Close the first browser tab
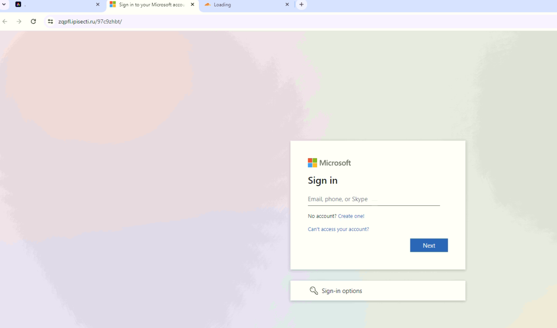The image size is (557, 328). click(x=97, y=5)
